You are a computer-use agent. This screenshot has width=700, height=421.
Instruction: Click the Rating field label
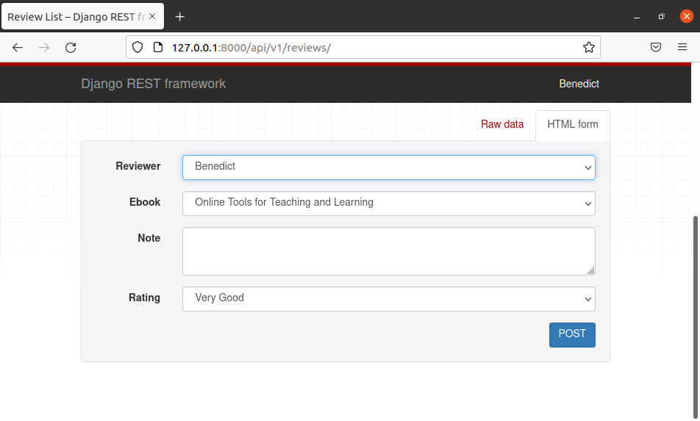tap(144, 298)
